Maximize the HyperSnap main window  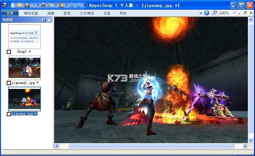[242, 5]
